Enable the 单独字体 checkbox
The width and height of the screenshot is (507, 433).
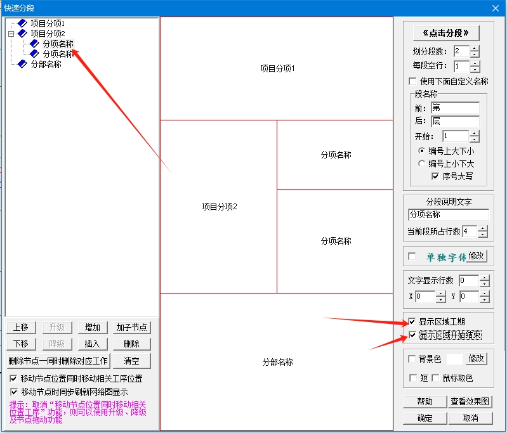pos(412,256)
